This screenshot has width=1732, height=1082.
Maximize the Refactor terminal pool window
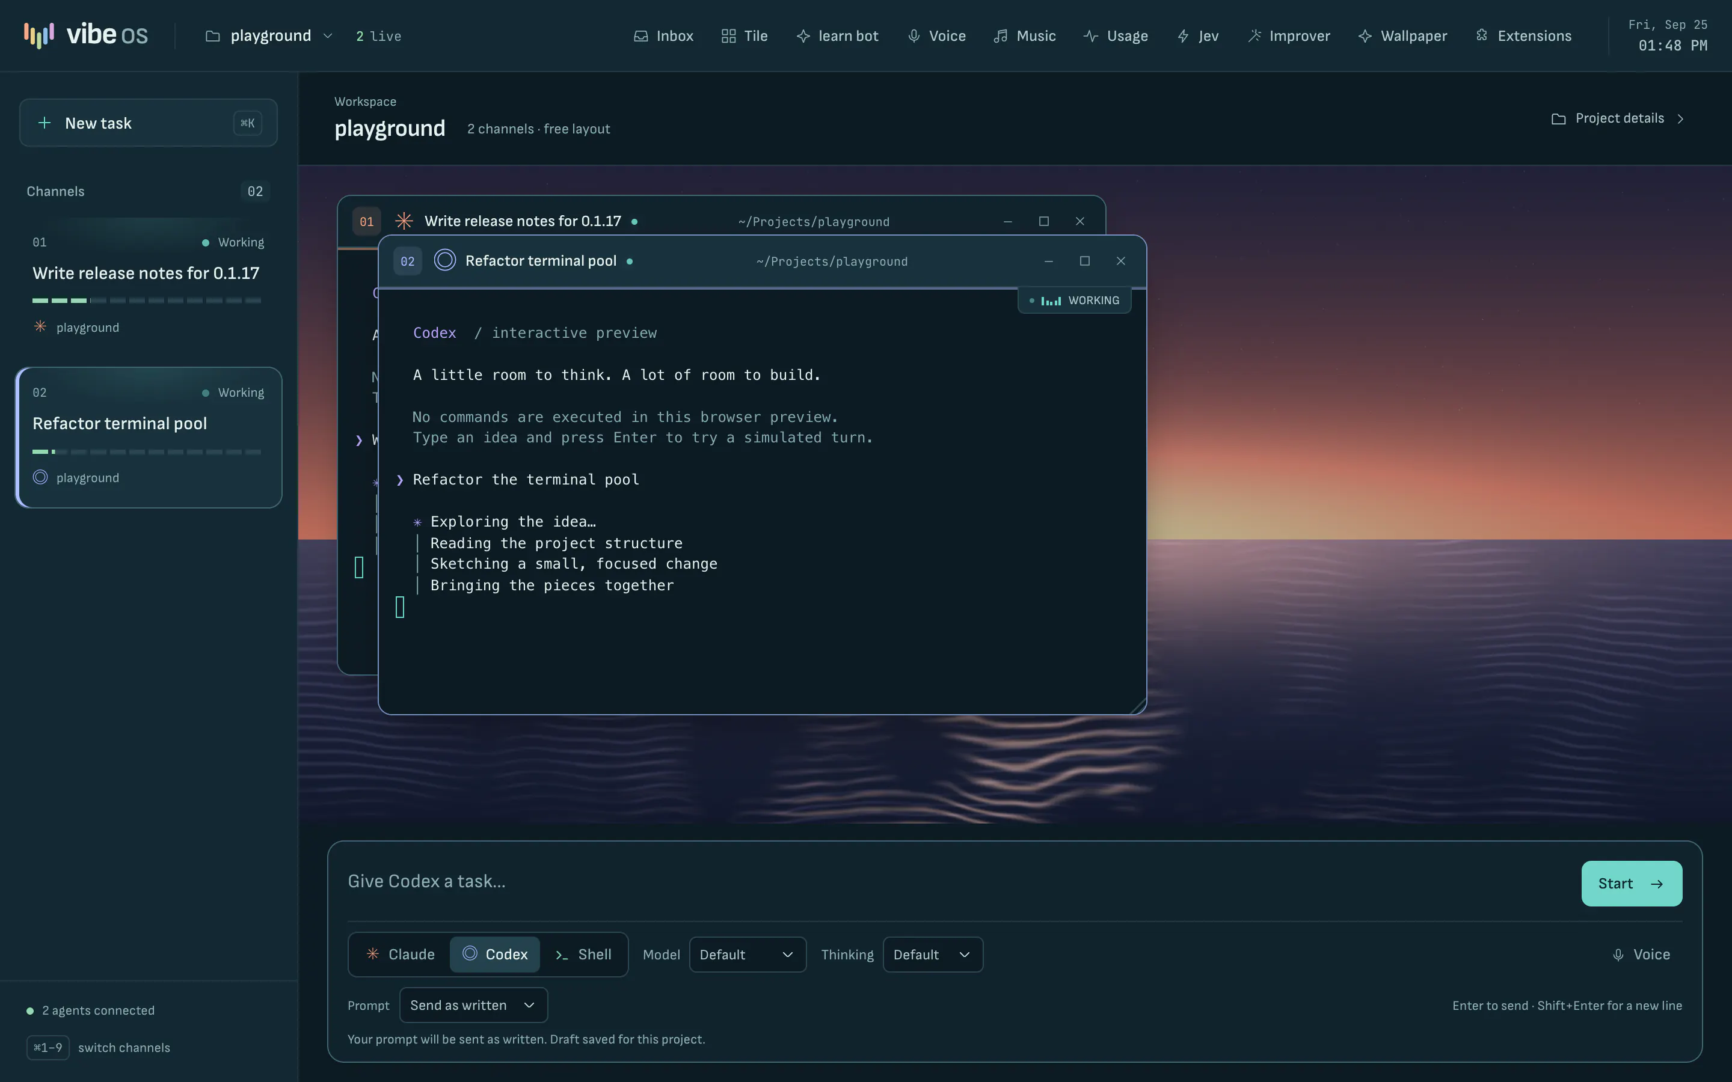point(1084,261)
